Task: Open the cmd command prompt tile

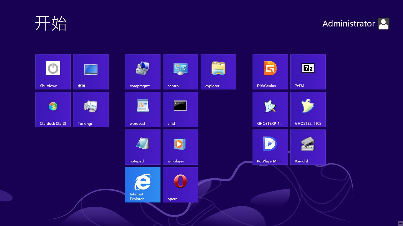Action: 181,109
